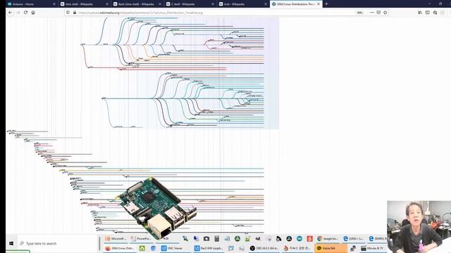Image resolution: width=451 pixels, height=253 pixels.
Task: Save page to Pocket
Action: click(378, 13)
